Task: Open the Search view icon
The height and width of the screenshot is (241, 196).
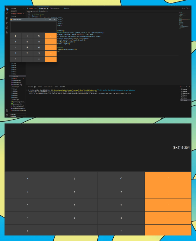Action: coord(7,14)
